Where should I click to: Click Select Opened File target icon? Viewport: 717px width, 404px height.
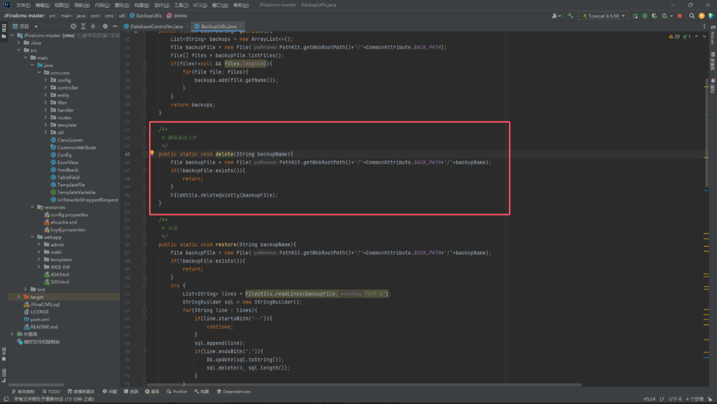pyautogui.click(x=74, y=26)
